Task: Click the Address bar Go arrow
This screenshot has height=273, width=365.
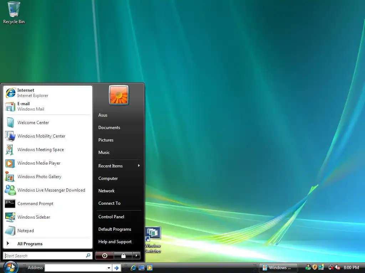Action: 117,268
